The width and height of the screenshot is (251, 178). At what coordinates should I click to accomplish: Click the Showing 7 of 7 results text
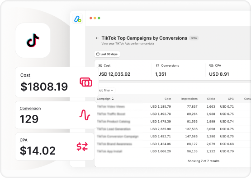[x=204, y=161]
